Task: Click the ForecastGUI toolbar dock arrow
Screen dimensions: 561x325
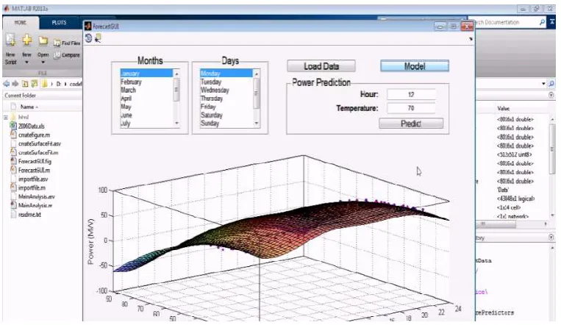Action: click(471, 39)
